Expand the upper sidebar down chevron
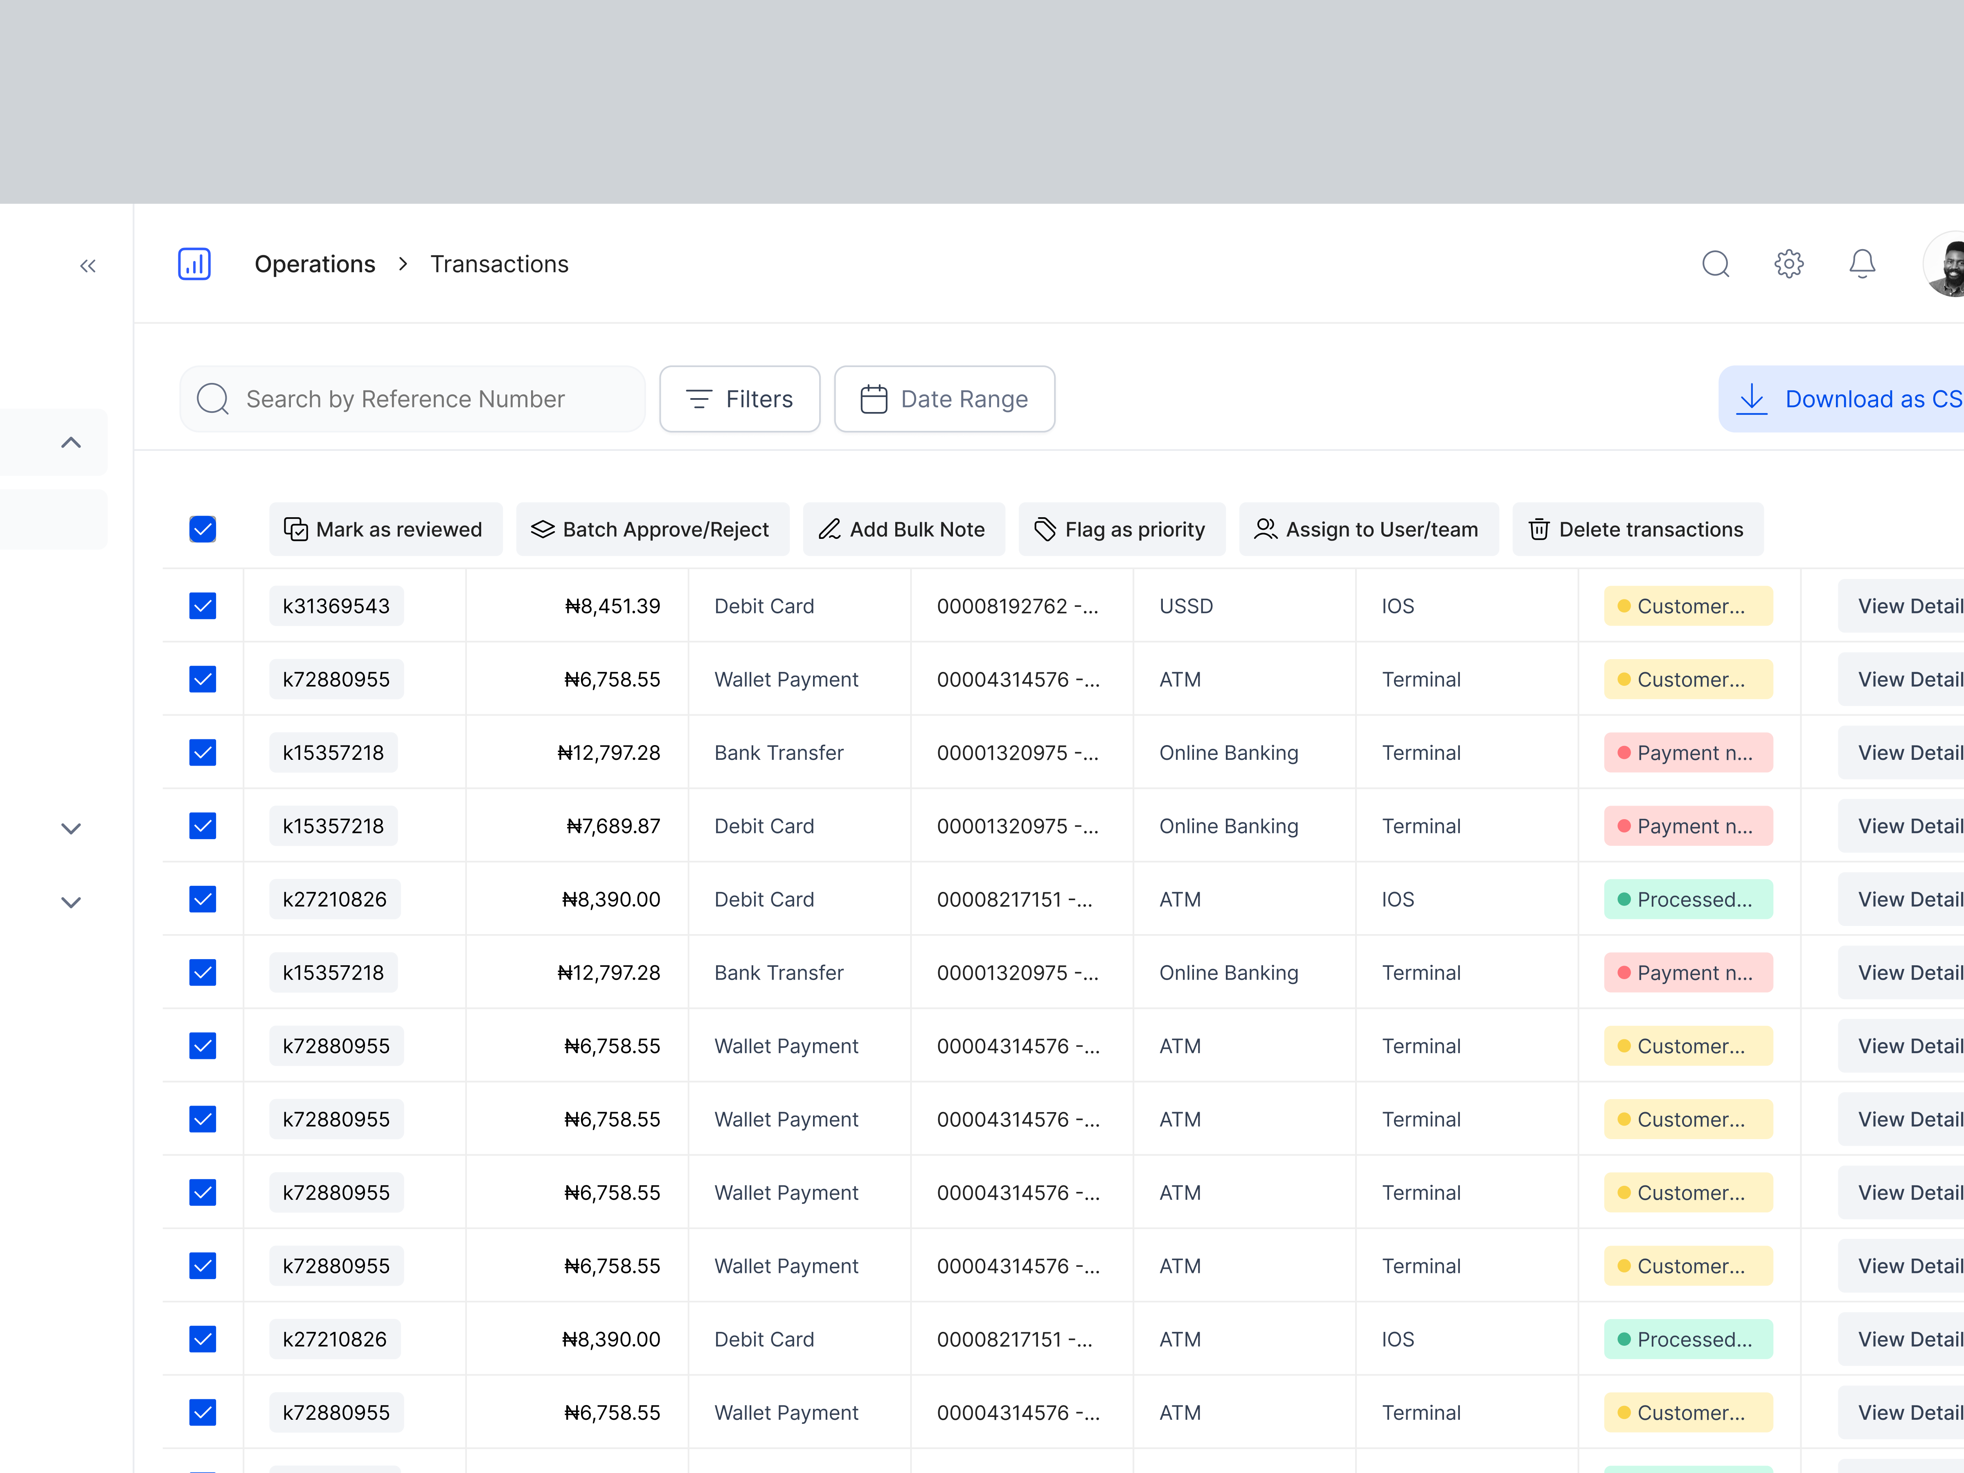The height and width of the screenshot is (1473, 1964). (x=71, y=829)
